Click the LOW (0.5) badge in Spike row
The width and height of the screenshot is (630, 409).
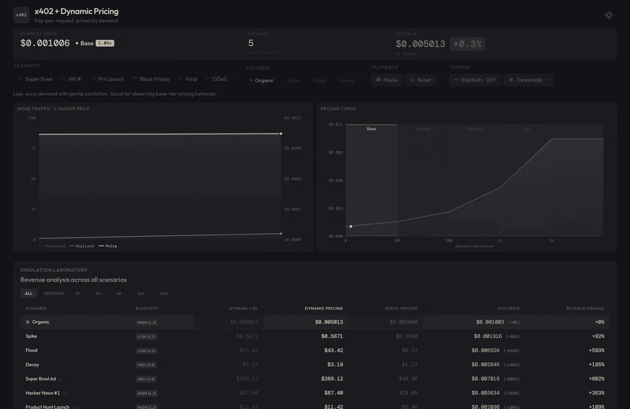pos(146,337)
